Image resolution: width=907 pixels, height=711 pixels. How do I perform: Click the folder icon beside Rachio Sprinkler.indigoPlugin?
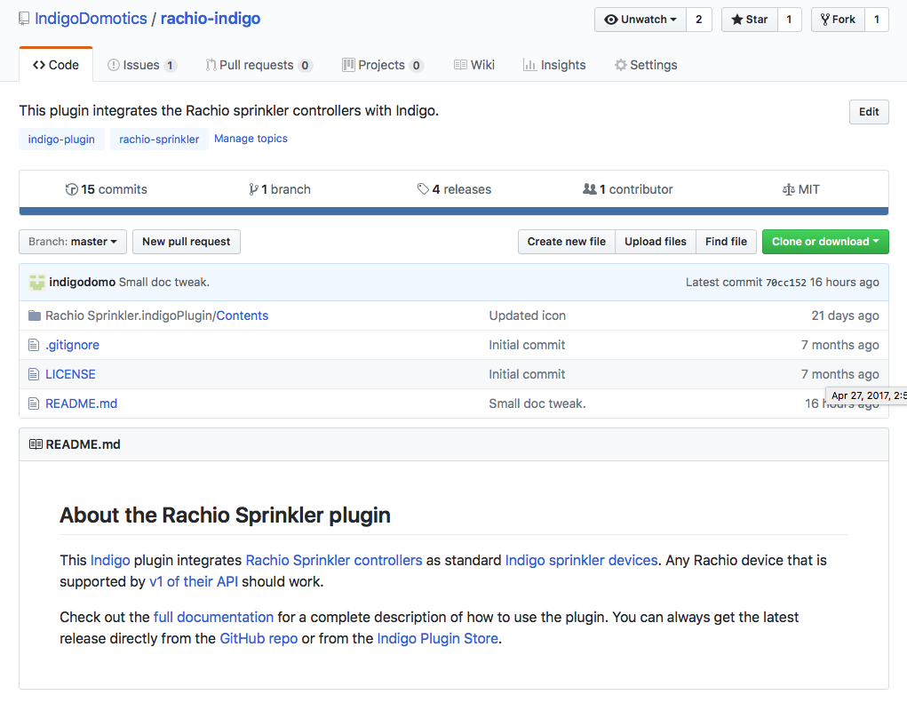[x=35, y=316]
